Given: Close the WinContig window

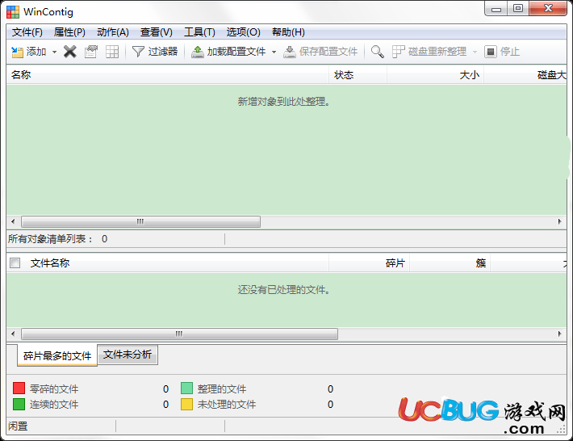Looking at the screenshot, I should (548, 9).
